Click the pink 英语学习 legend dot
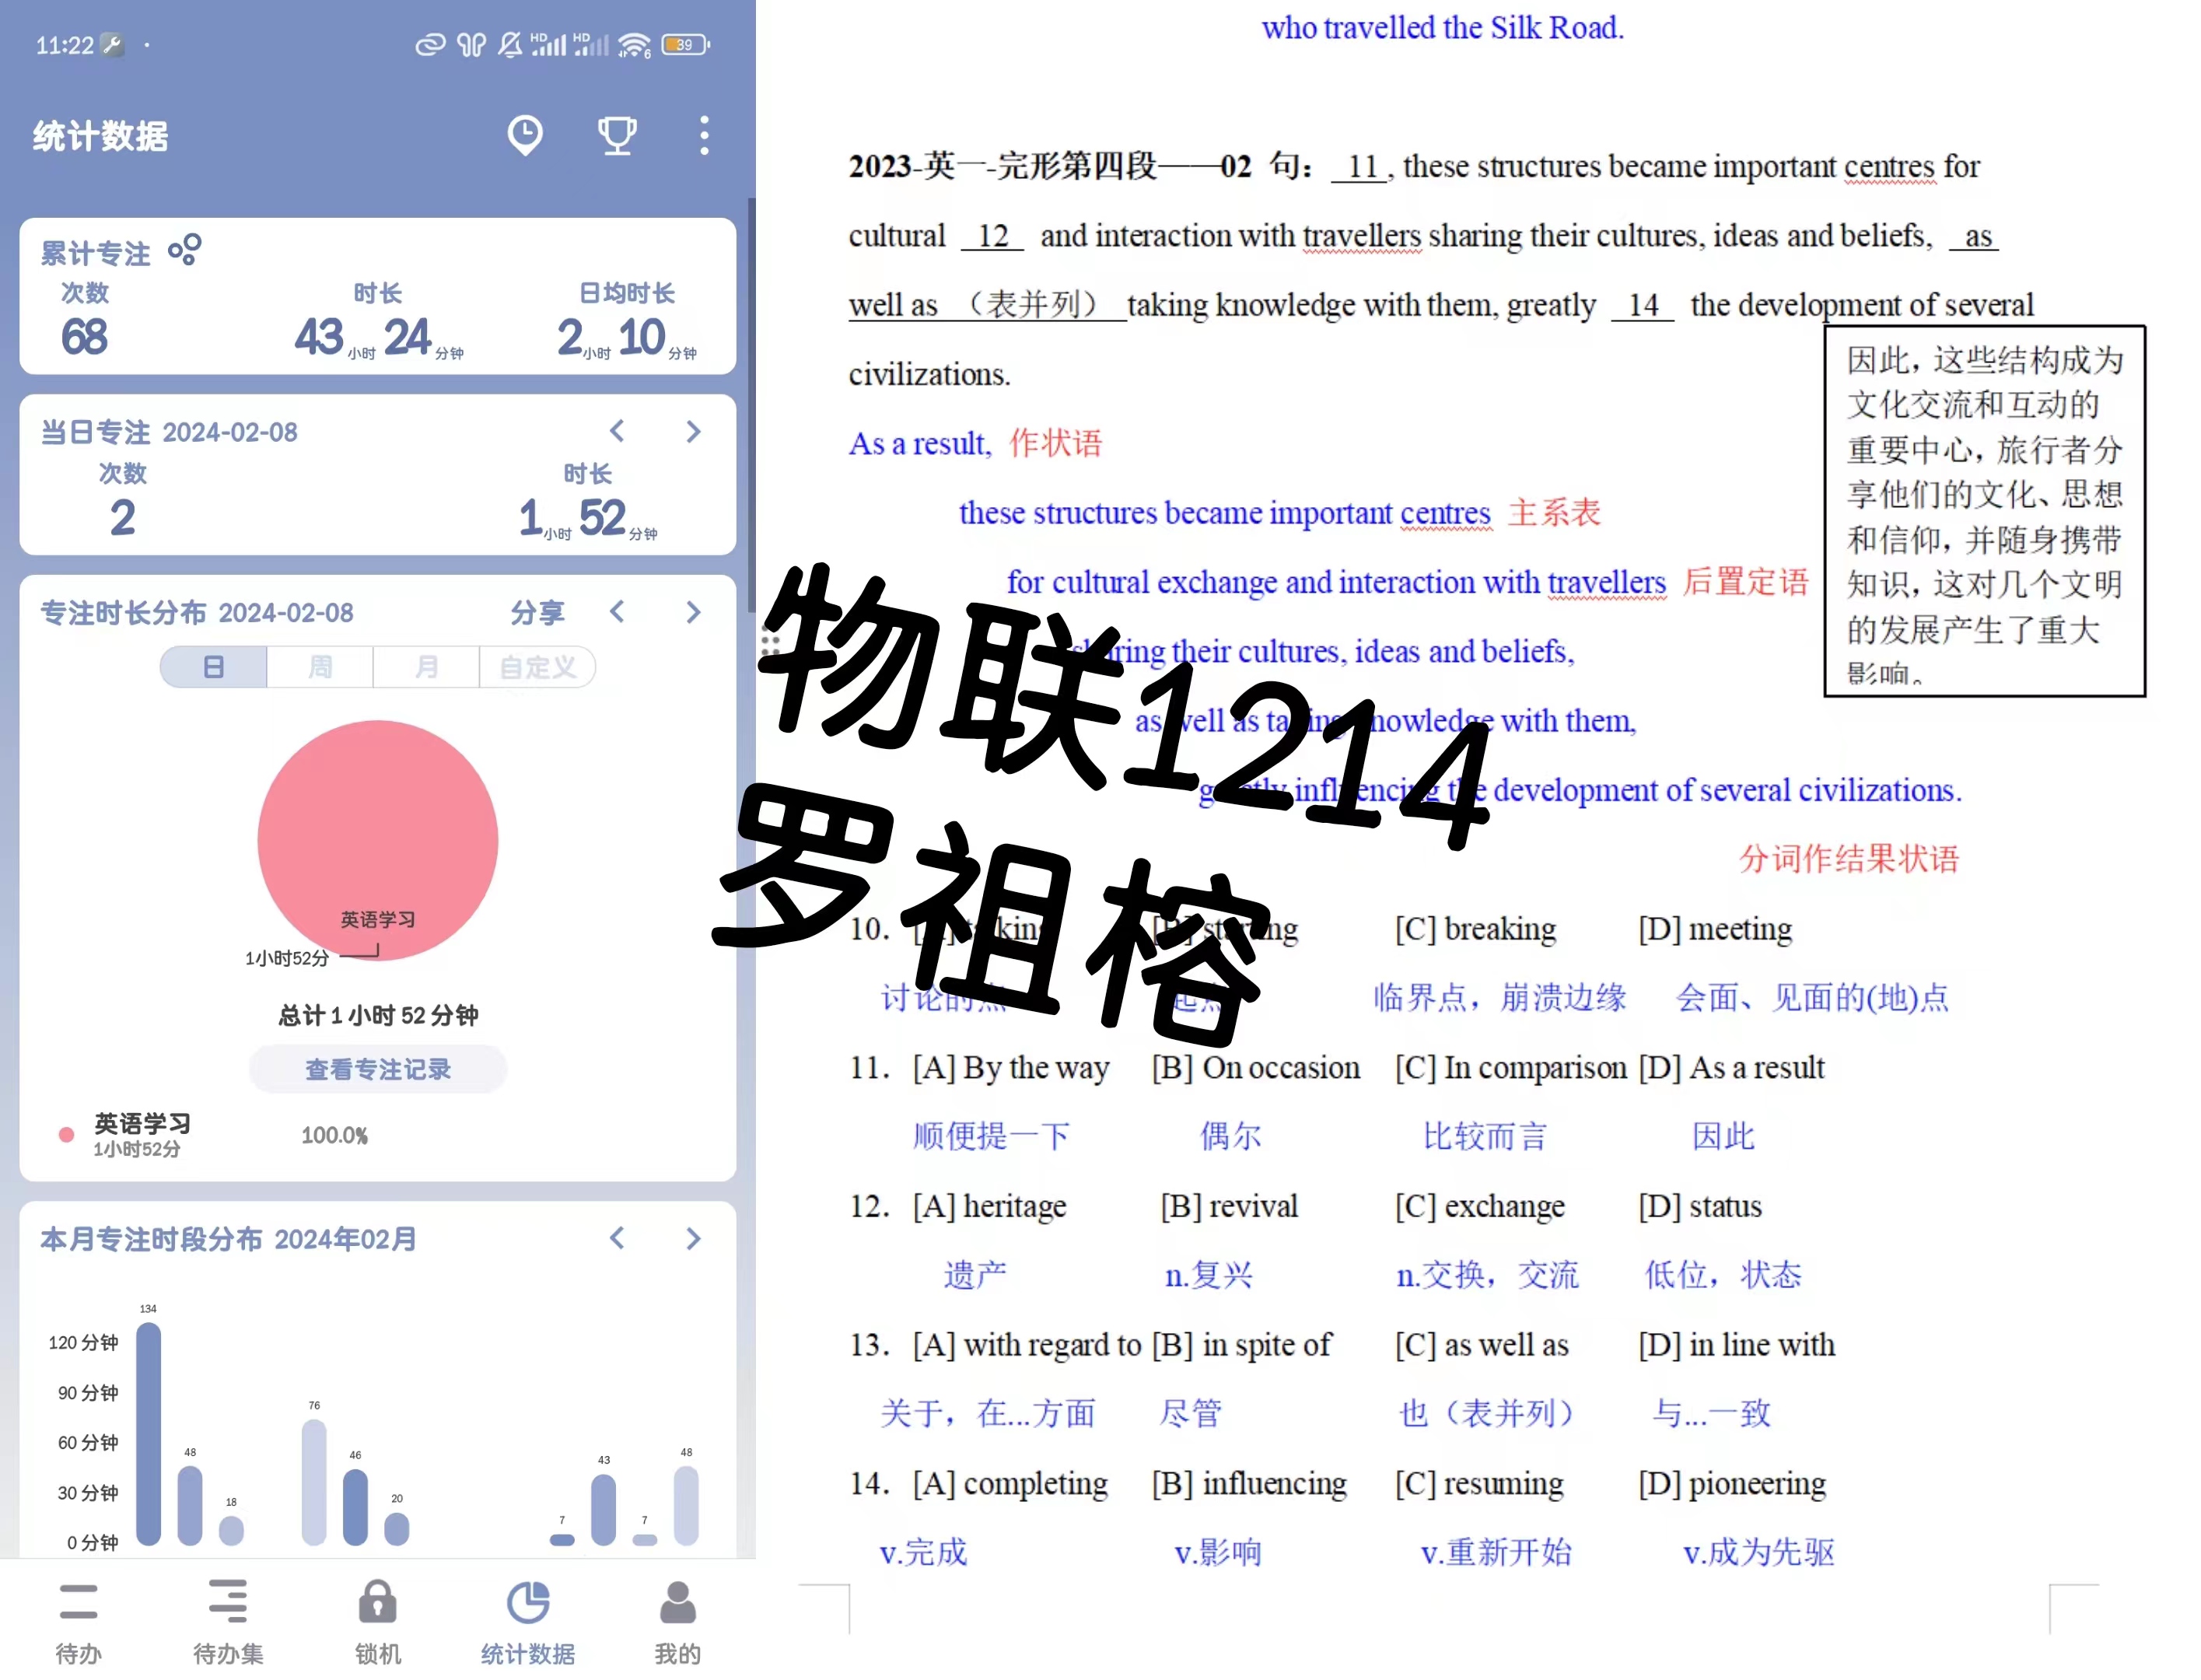The height and width of the screenshot is (1680, 2201). click(66, 1134)
